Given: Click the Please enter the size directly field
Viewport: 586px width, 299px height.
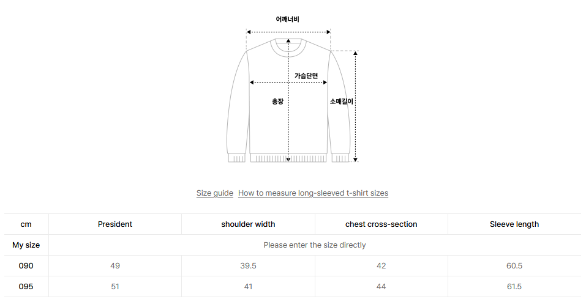Looking at the screenshot, I should point(314,245).
